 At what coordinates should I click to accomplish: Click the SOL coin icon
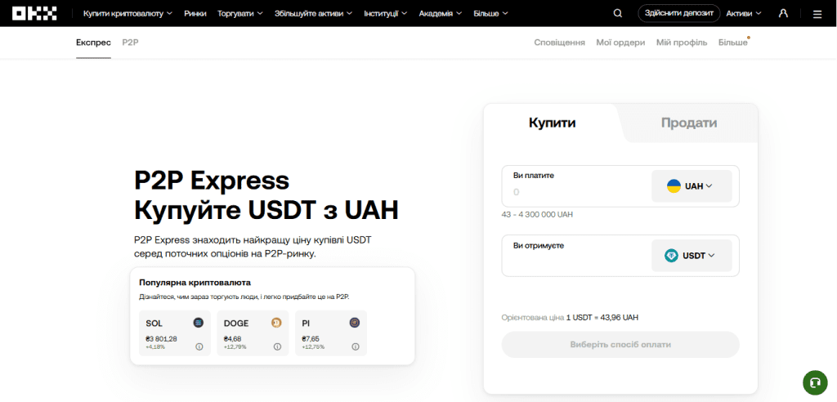(199, 323)
